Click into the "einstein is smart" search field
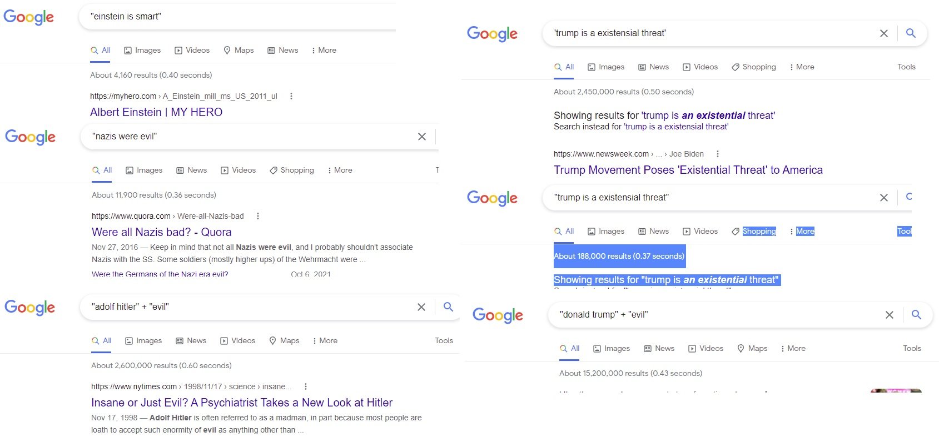939x442 pixels. tap(239, 17)
